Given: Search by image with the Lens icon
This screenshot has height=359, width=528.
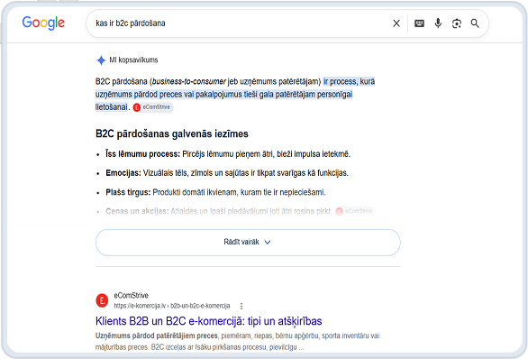Looking at the screenshot, I should (x=457, y=23).
